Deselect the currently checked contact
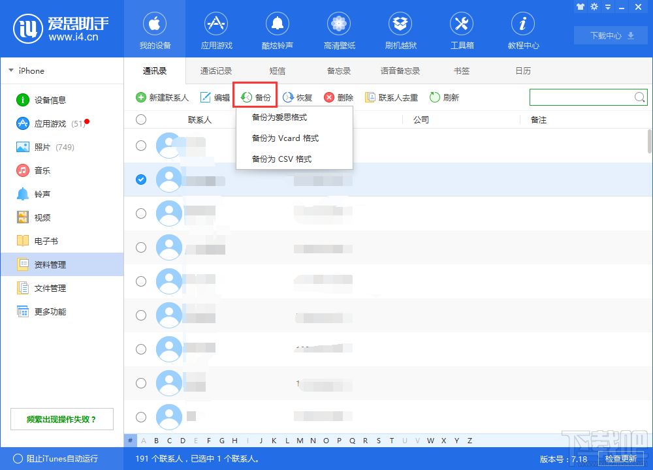 (141, 180)
